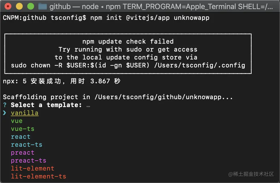Image resolution: width=280 pixels, height=183 pixels.
Task: Pick the preact template entry
Action: pyautogui.click(x=23, y=153)
